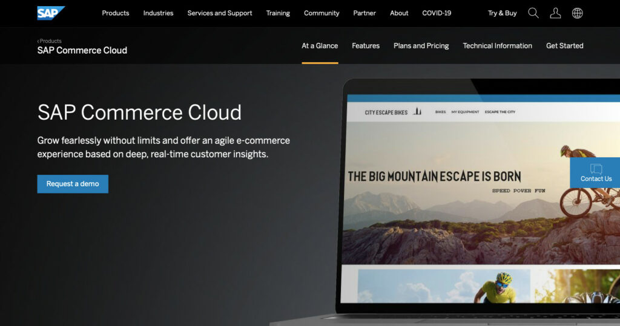Click the SAP Commerce Cloud hero heading

[139, 112]
